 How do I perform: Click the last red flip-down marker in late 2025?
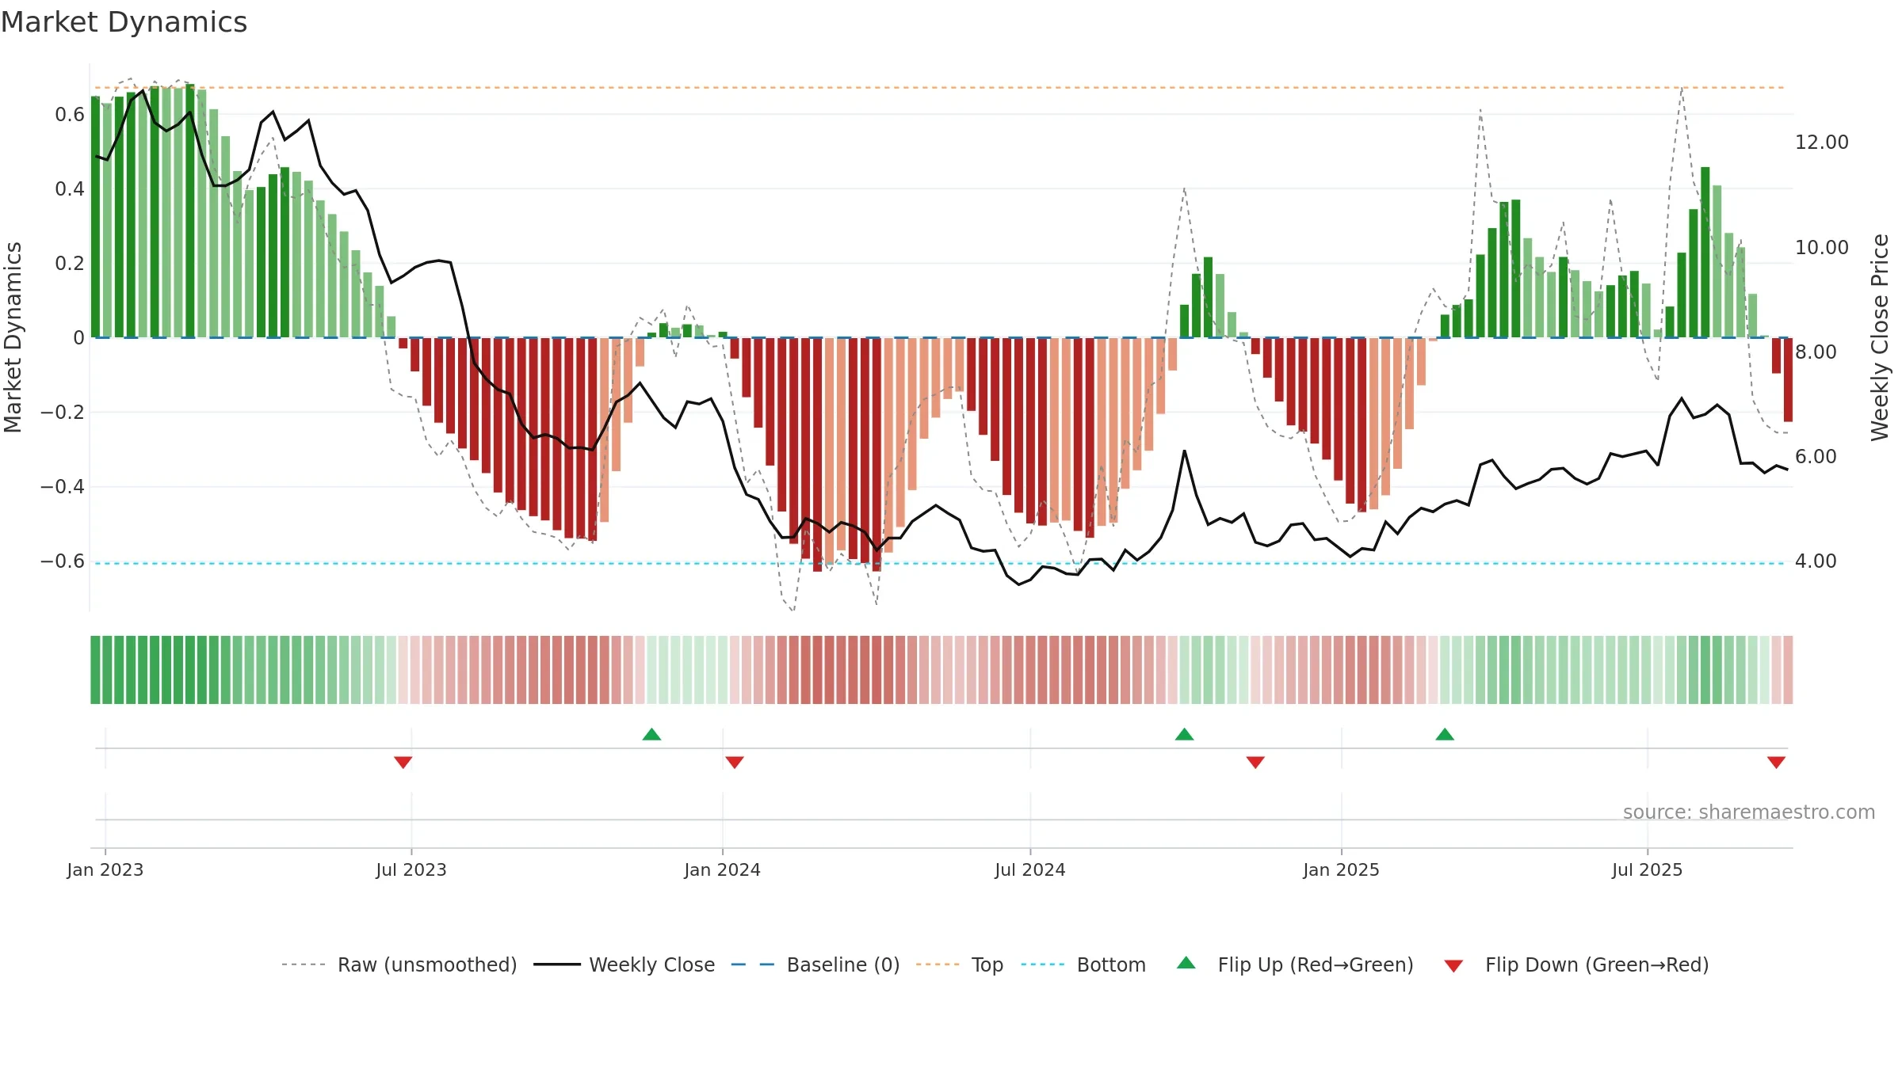click(1776, 762)
